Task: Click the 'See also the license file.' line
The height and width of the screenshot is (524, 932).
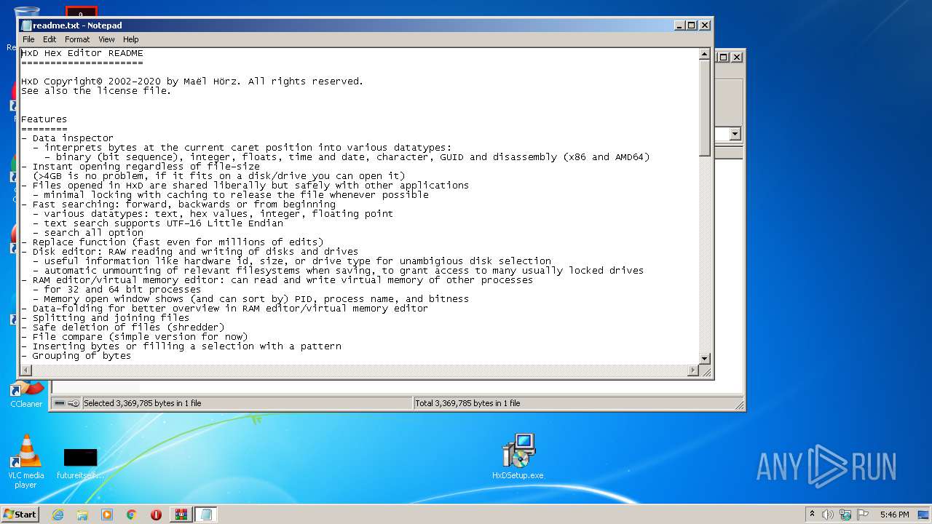Action: pyautogui.click(x=96, y=91)
